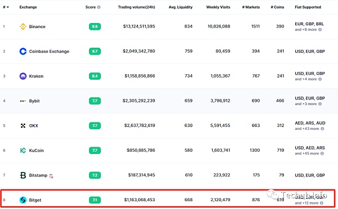Click the Bitstamp logo icon
Screen dimensions: 338x209
point(23,175)
